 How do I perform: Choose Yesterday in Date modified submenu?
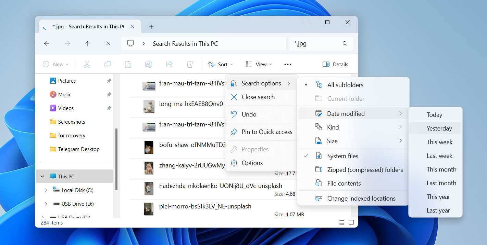pyautogui.click(x=439, y=128)
